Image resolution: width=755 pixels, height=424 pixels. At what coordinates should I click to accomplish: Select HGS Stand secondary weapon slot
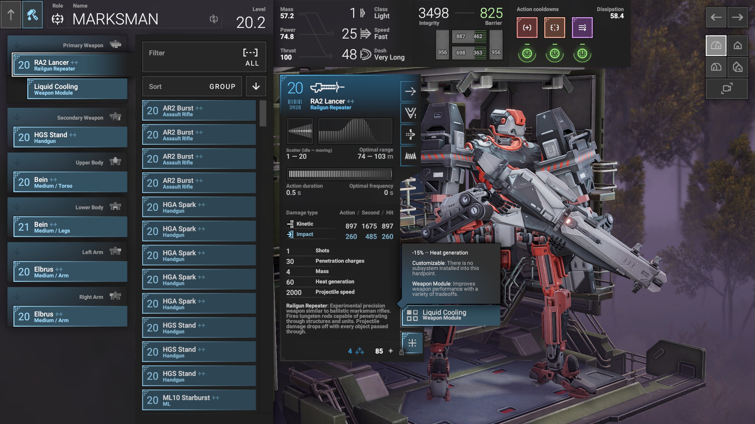pos(70,138)
